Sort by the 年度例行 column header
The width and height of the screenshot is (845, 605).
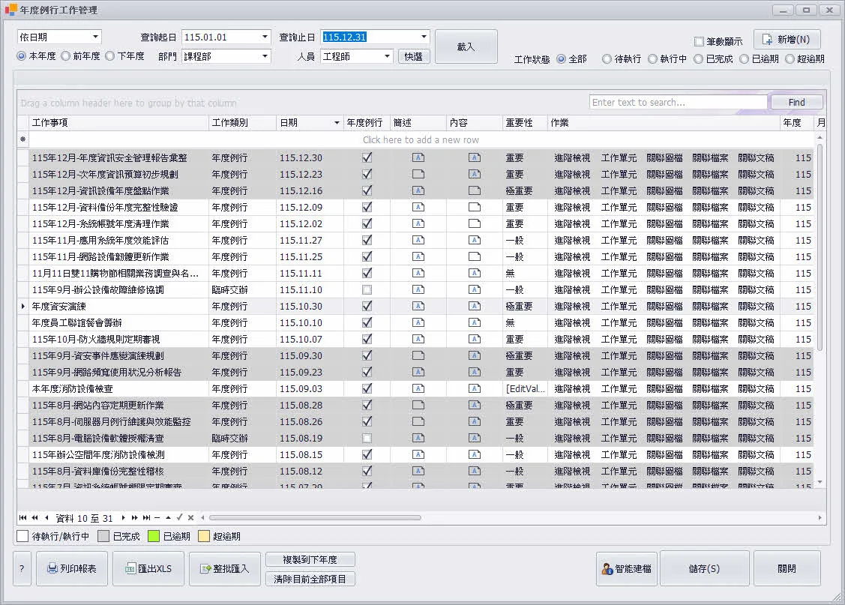click(367, 123)
